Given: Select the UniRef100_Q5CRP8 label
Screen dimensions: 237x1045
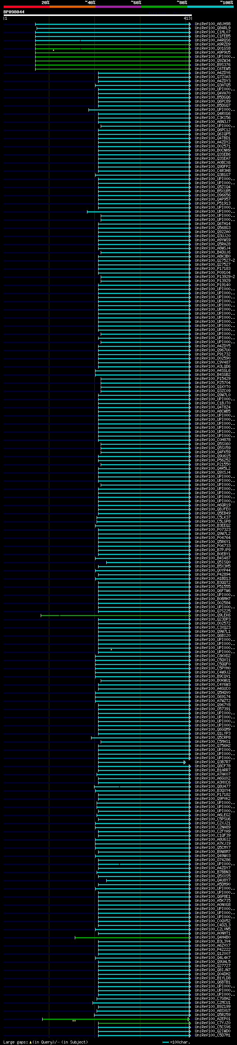Looking at the screenshot, I should click(x=212, y=737).
